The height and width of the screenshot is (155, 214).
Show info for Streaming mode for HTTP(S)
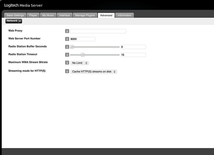67,71
